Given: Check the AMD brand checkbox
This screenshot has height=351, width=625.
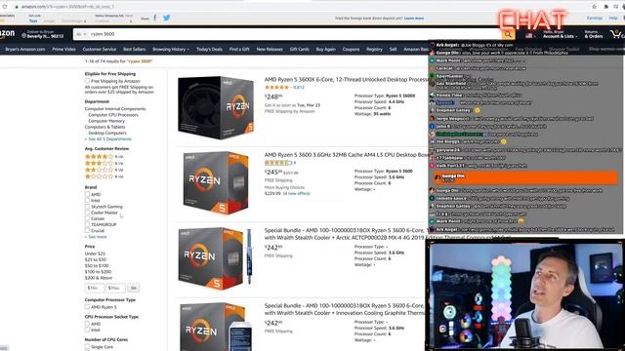Looking at the screenshot, I should [x=87, y=194].
